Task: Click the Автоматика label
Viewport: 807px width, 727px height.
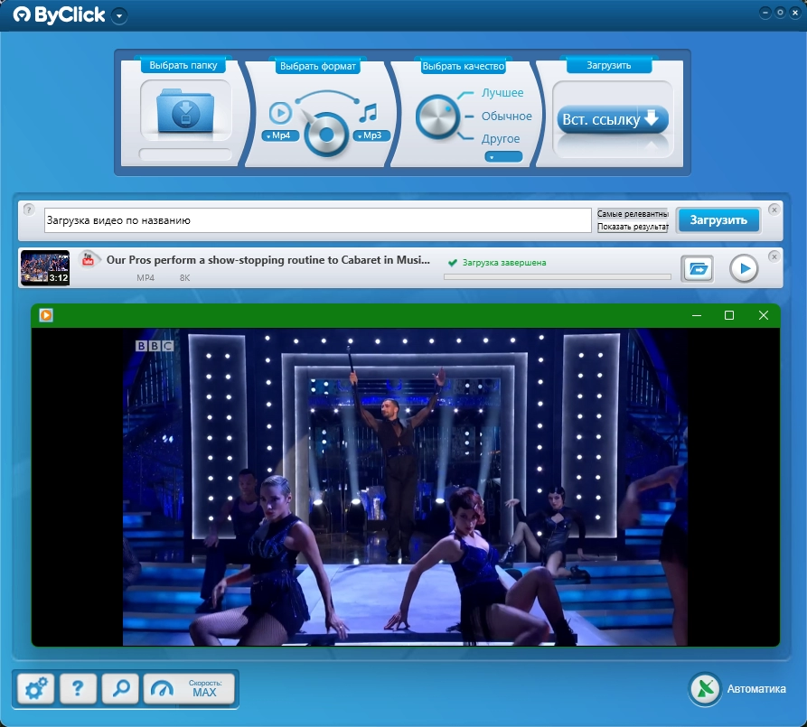Action: (x=756, y=689)
